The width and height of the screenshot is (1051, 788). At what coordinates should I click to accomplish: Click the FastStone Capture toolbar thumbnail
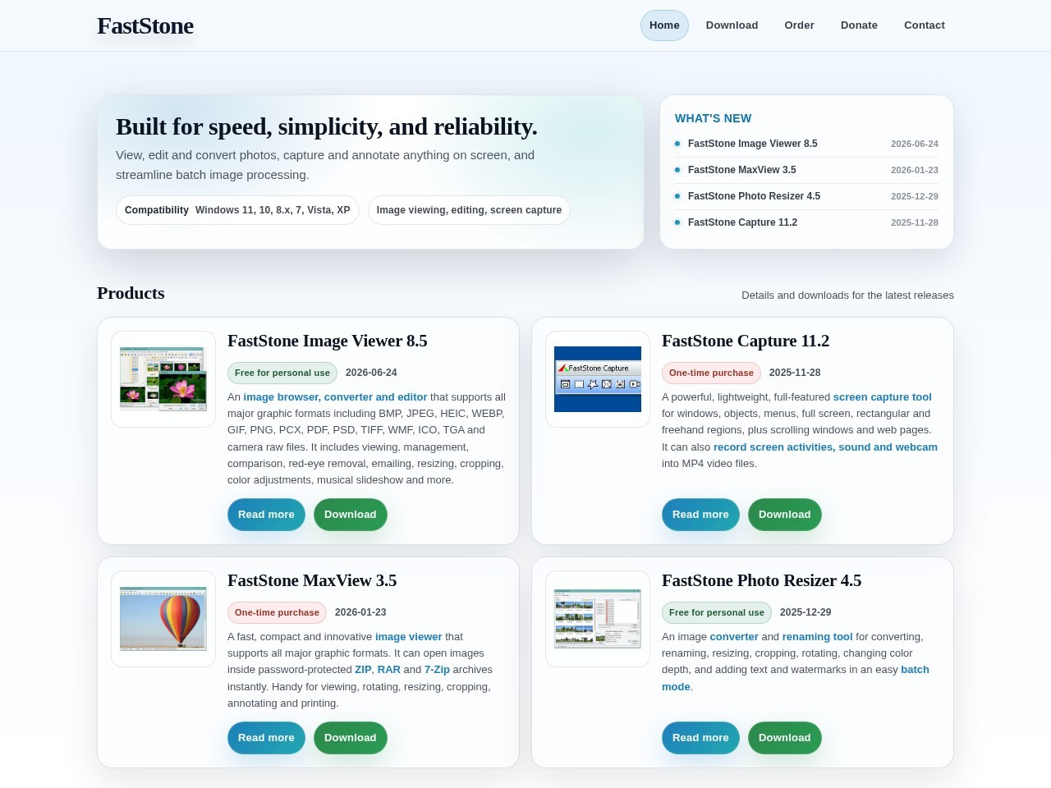(598, 379)
